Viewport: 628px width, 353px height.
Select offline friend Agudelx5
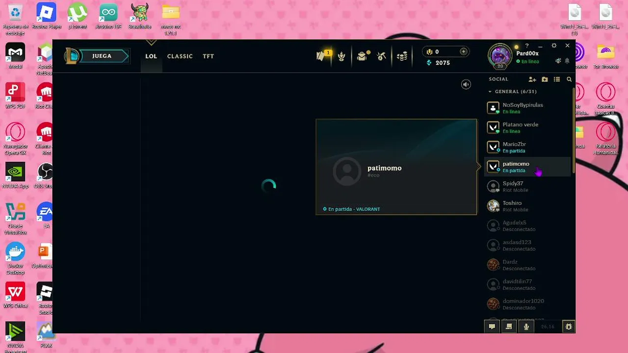click(528, 226)
